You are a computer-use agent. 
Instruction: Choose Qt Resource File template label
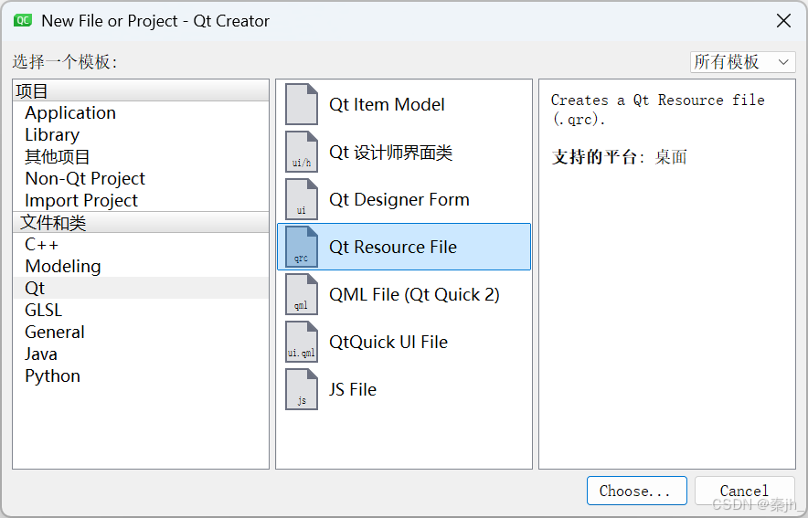(x=393, y=248)
